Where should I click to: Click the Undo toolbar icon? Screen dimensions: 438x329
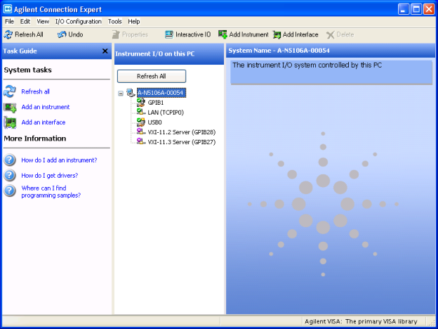click(x=62, y=34)
